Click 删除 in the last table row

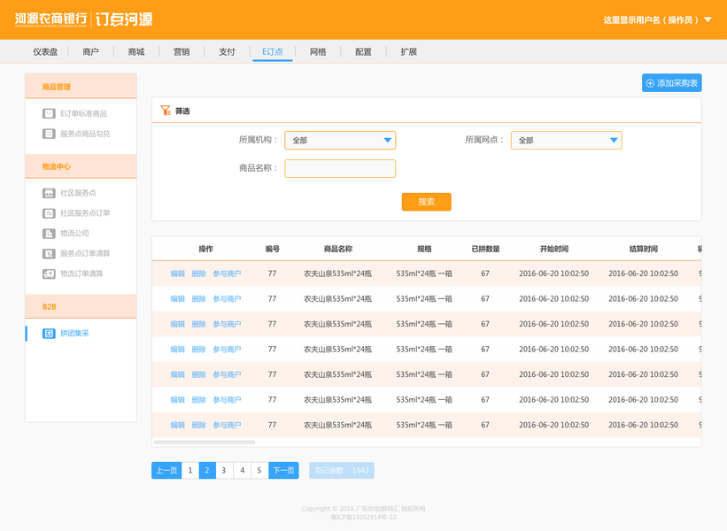pos(199,425)
